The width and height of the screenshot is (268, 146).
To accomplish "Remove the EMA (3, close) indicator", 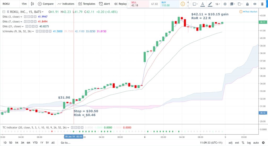I will (35, 16).
